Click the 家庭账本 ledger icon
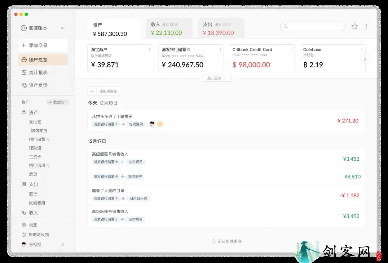 coord(23,28)
